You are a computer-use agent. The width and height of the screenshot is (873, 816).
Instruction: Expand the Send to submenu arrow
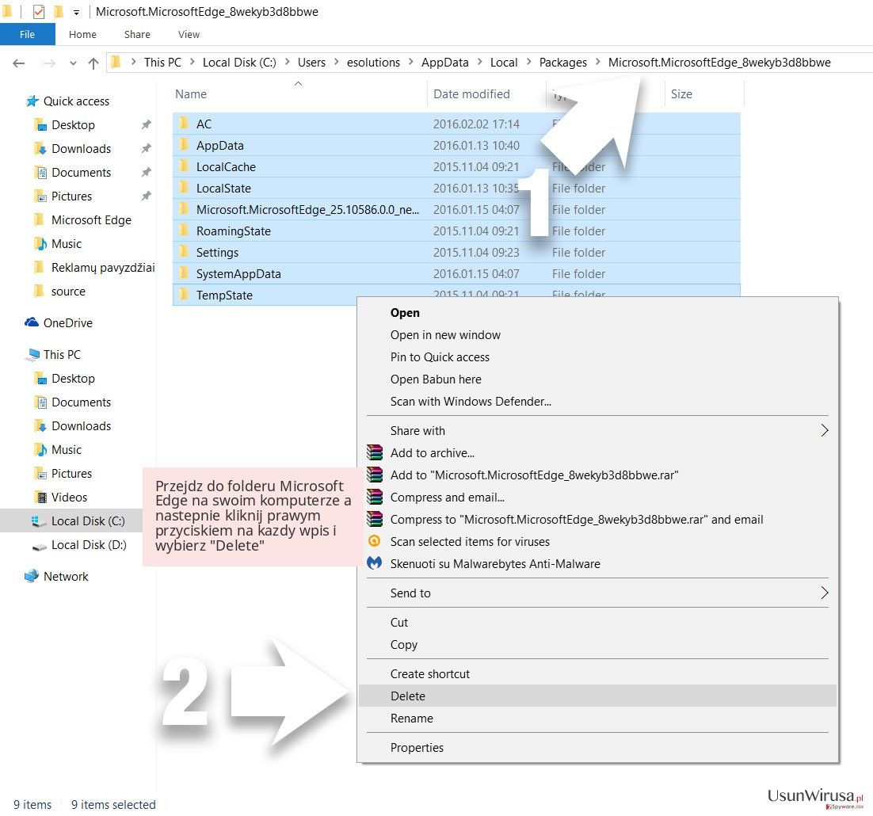coord(825,593)
